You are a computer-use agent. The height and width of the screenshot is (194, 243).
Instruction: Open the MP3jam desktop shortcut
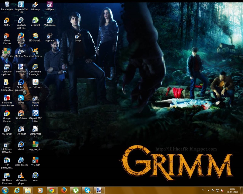click(x=50, y=5)
